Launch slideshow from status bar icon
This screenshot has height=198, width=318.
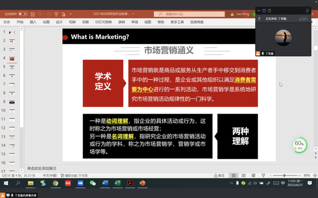[263, 175]
